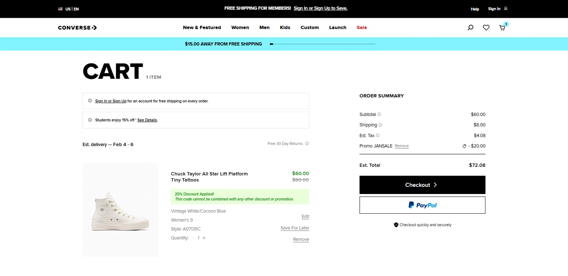Open the Sale menu
This screenshot has height=276, width=568.
(x=362, y=28)
